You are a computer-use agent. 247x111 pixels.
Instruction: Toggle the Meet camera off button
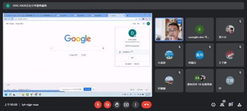point(107,105)
